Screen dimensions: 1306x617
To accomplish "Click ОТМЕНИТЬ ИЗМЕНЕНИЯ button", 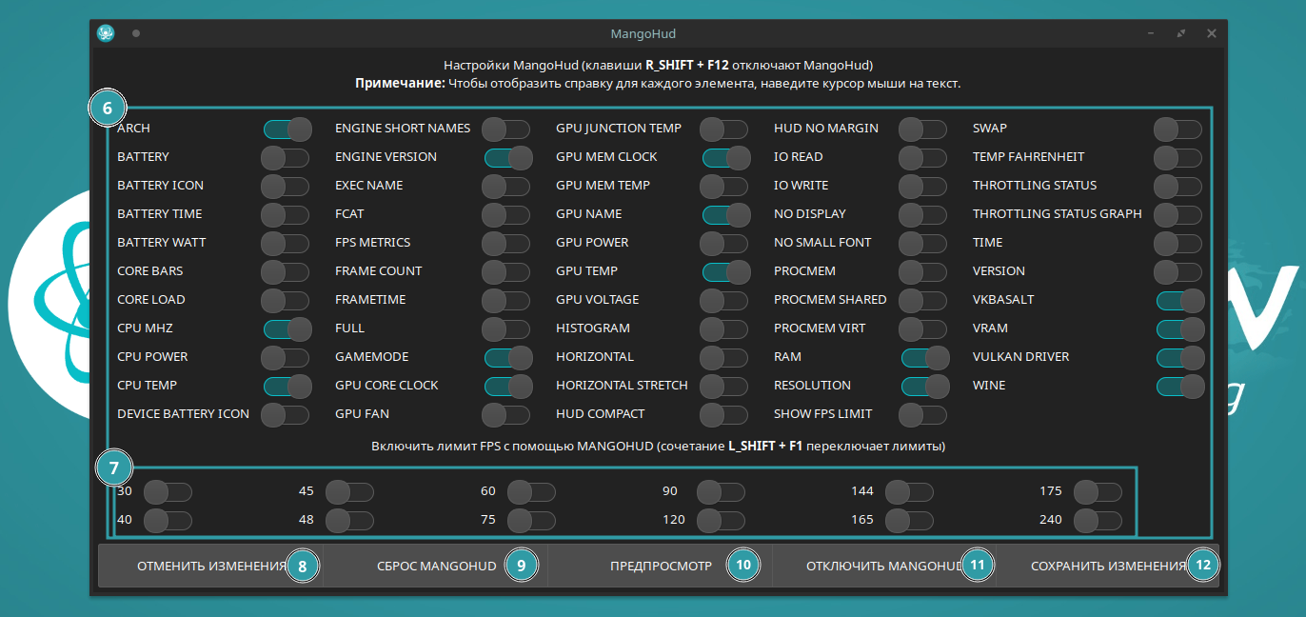I will [211, 566].
